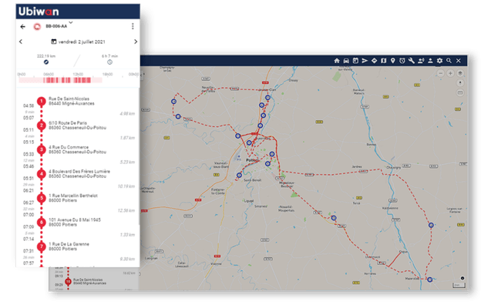Image resolution: width=488 pixels, height=308 pixels.
Task: Select stop 2 marker 6/10 Route De Paris
Action: coord(42,126)
